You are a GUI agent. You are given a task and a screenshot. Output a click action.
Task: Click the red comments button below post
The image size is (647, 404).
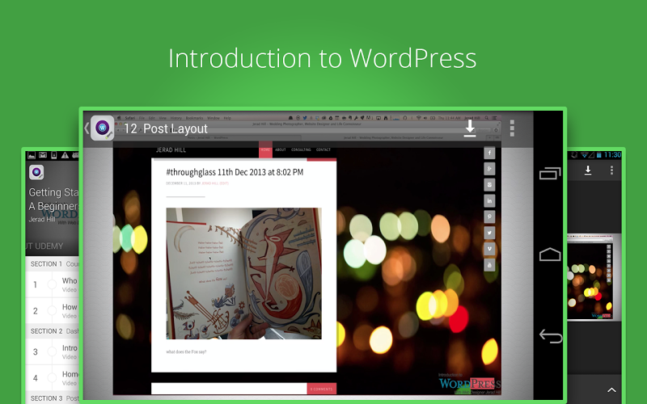click(x=321, y=389)
